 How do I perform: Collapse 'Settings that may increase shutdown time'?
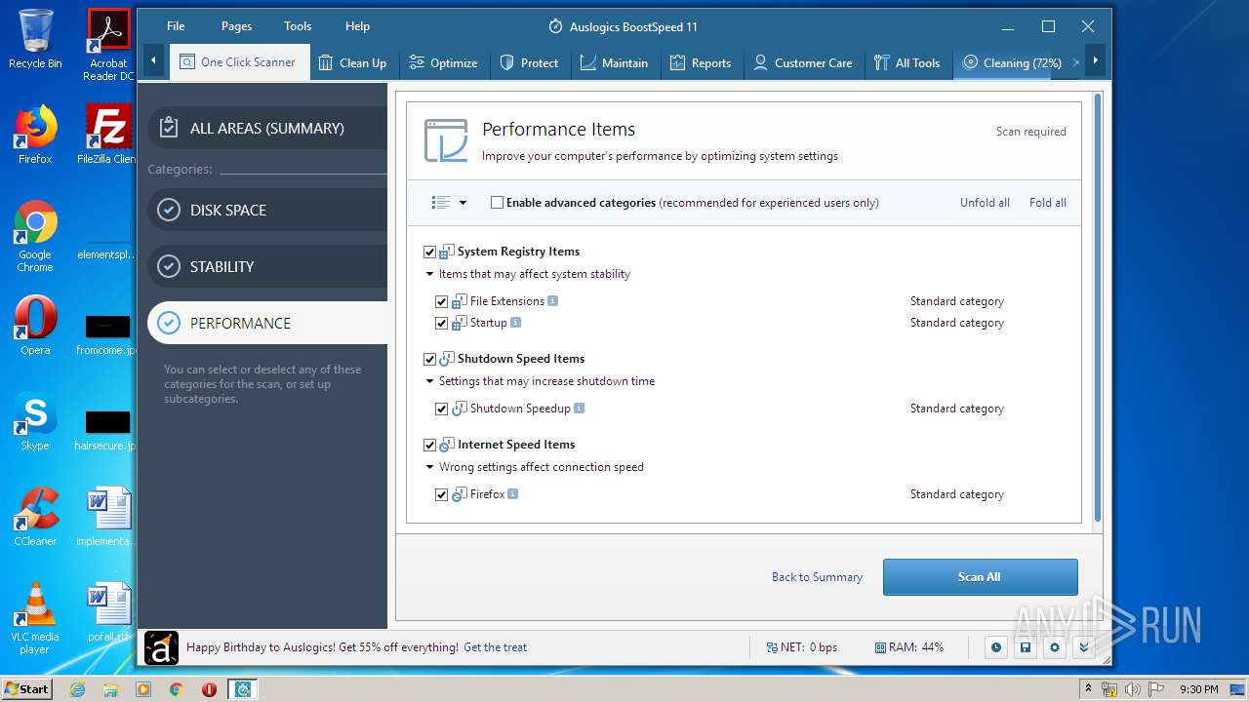(x=429, y=381)
